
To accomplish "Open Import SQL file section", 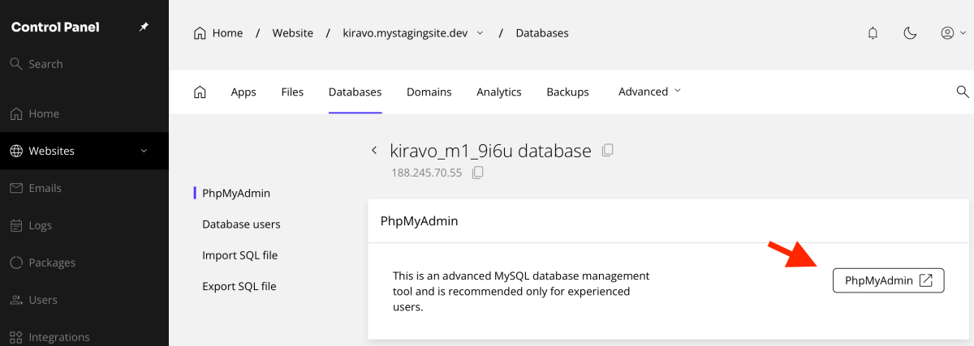I will [x=239, y=255].
